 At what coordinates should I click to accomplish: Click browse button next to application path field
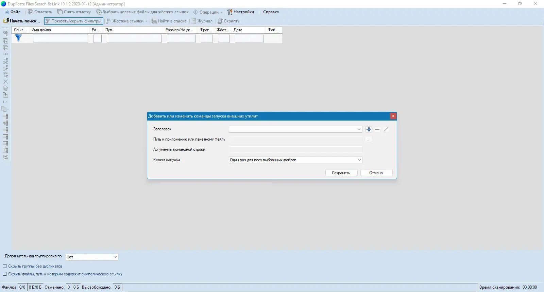pos(368,140)
